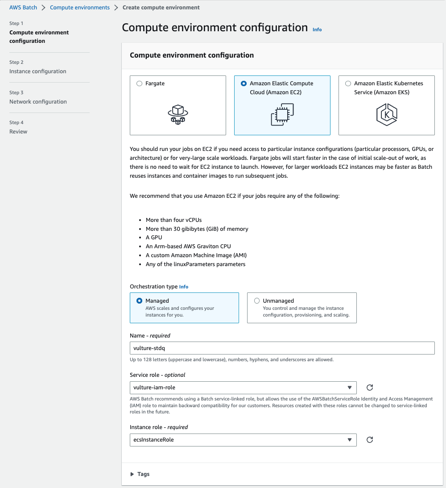Refresh the Instance role list
446x488 pixels.
370,440
